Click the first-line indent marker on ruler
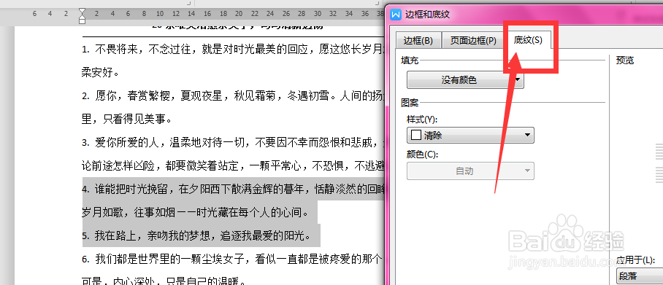 82,12
